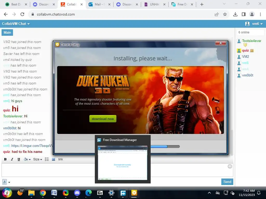Expand the CollabVM Chat dropdown
Image resolution: width=266 pixels, height=199 pixels.
point(16,24)
